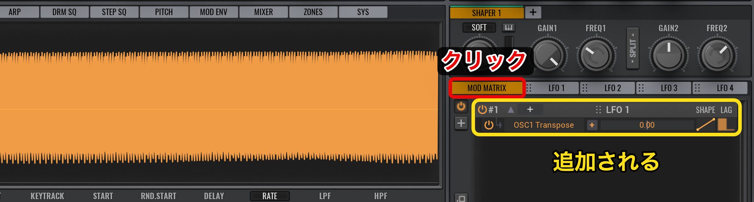Click the LPF label

tap(325, 196)
